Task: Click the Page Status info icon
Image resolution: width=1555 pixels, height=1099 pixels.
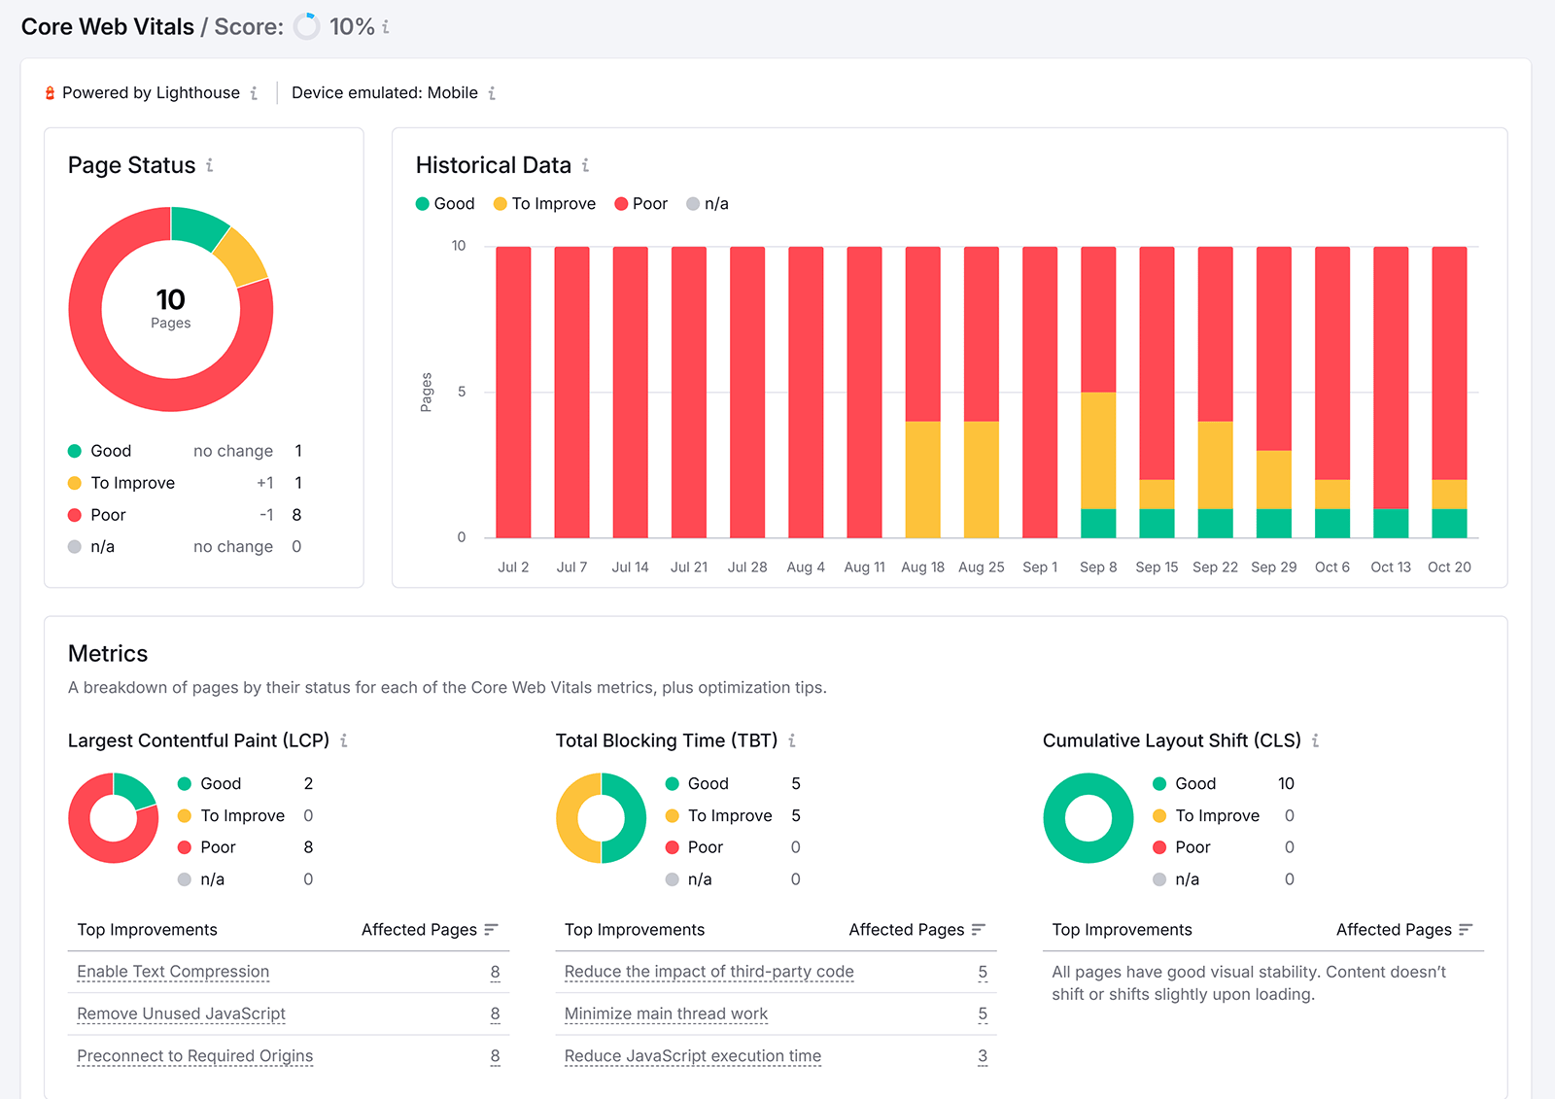Action: click(x=210, y=166)
